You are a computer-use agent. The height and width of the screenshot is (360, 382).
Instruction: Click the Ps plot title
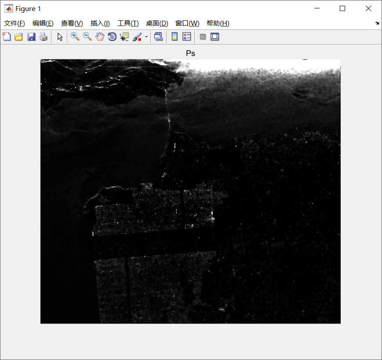pyautogui.click(x=190, y=53)
